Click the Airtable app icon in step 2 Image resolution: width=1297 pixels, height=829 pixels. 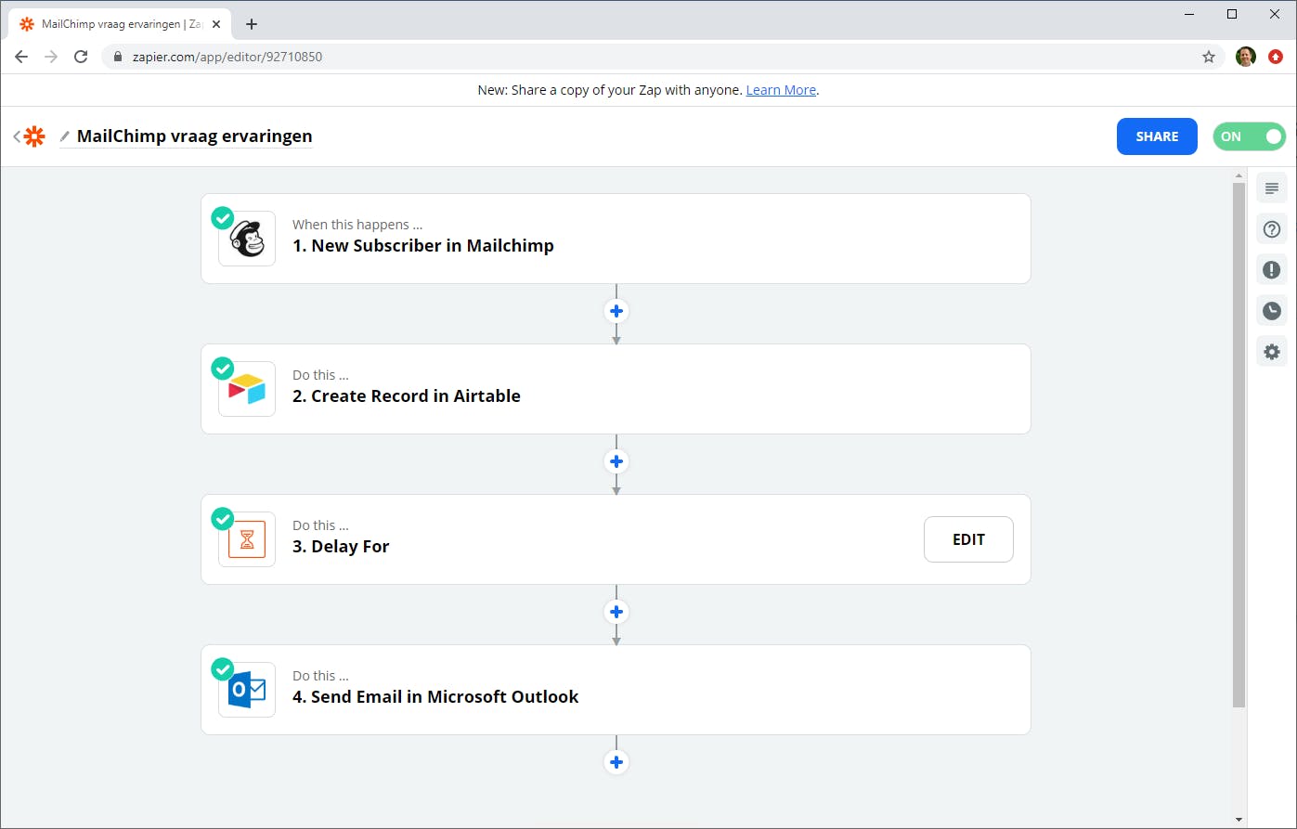247,389
